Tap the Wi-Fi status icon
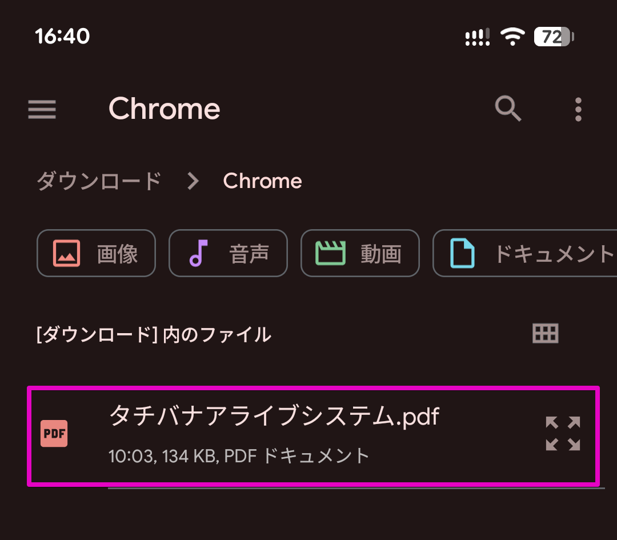 [512, 37]
